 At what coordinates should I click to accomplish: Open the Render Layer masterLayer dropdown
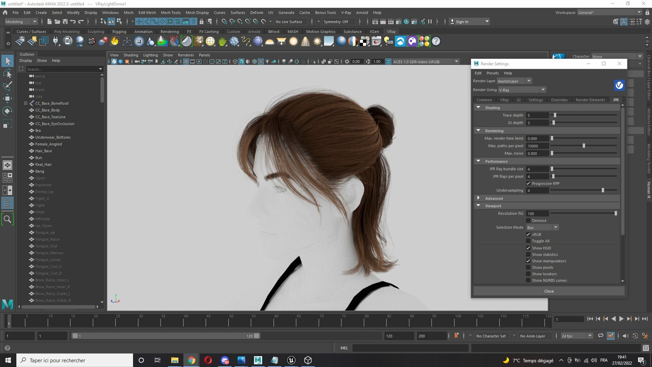[x=514, y=81]
